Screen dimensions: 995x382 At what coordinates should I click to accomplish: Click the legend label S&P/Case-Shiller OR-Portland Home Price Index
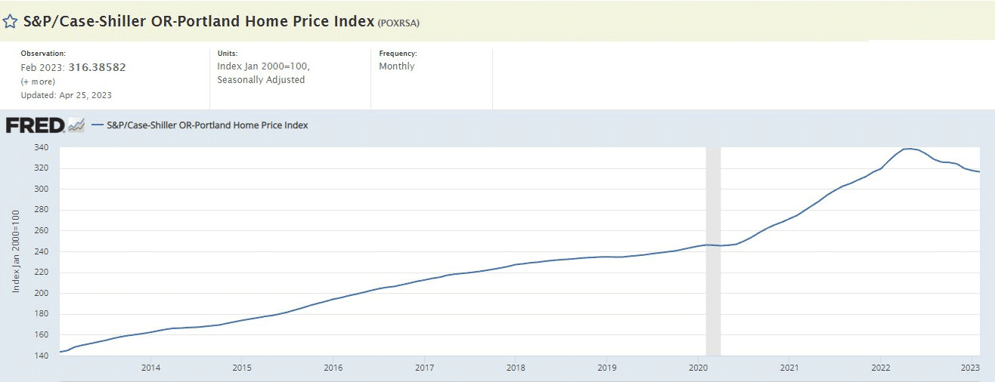207,125
